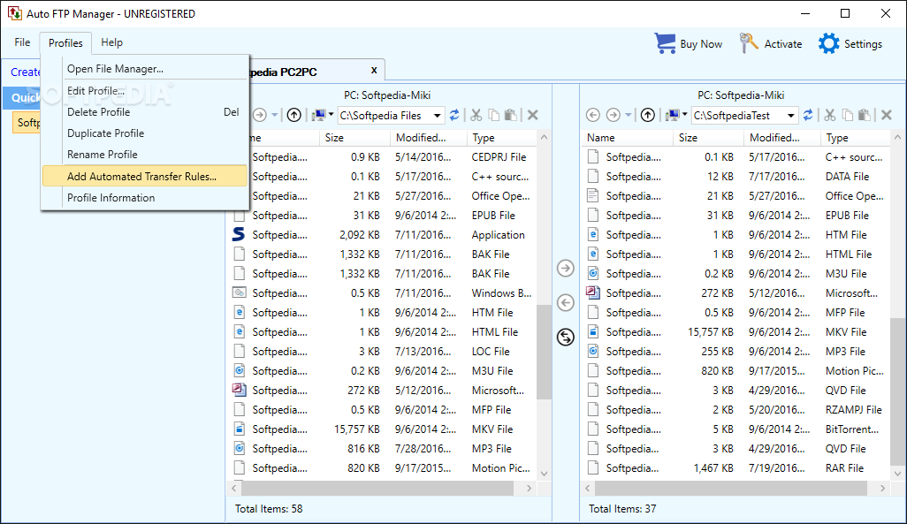Image resolution: width=907 pixels, height=524 pixels.
Task: Choose Open File Manager from Profiles menu
Action: coord(145,69)
